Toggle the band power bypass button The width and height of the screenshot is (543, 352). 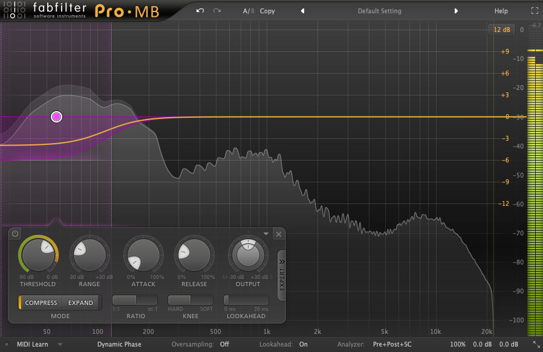tap(15, 234)
